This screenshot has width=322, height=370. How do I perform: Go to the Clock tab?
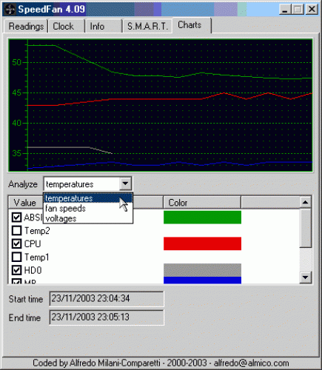(64, 27)
